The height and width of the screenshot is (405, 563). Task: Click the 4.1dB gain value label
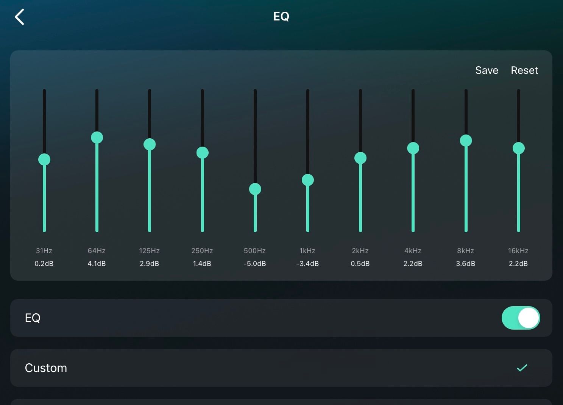[x=97, y=264]
